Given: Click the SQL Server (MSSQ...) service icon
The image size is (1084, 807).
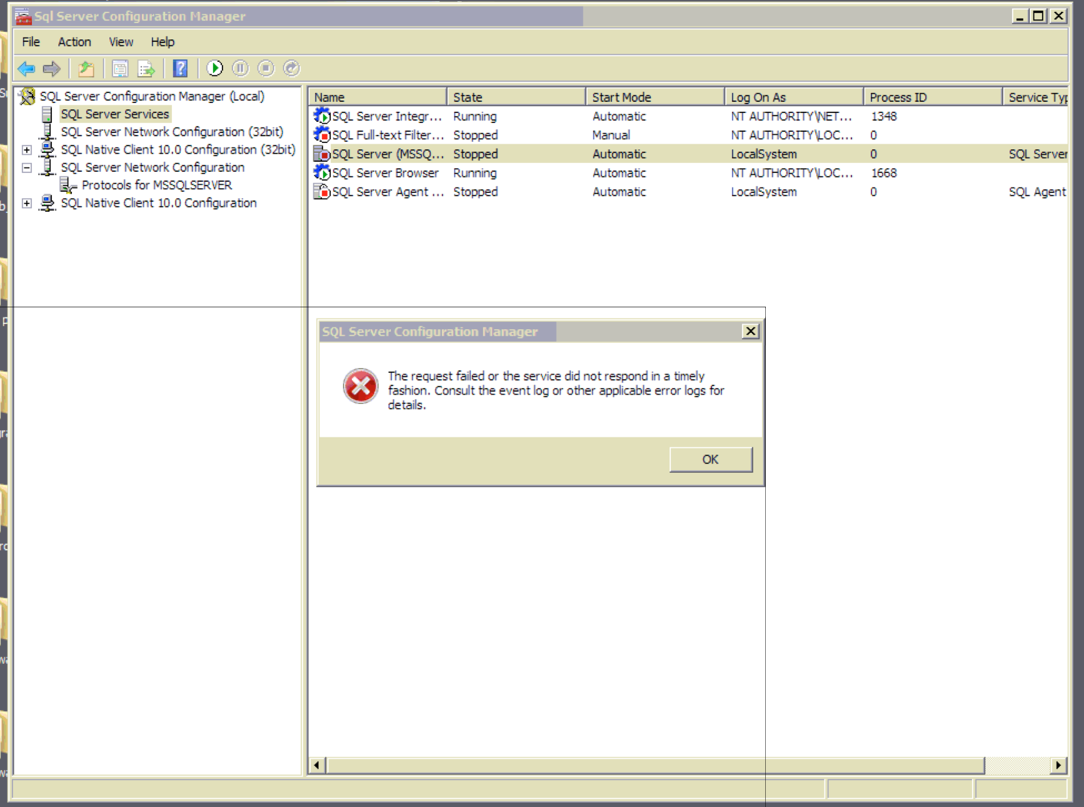Looking at the screenshot, I should click(321, 154).
